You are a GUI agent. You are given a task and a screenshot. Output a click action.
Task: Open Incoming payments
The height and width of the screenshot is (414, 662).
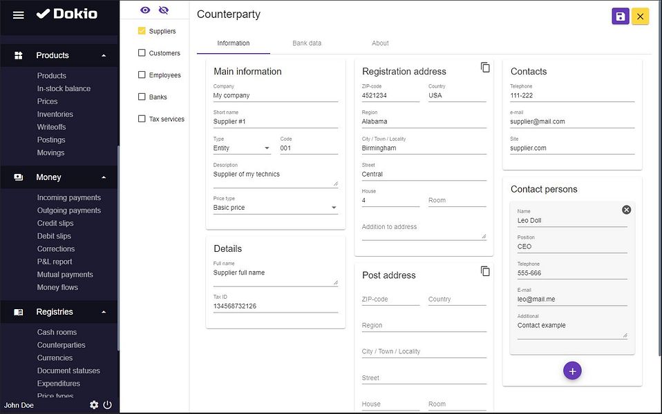(69, 197)
